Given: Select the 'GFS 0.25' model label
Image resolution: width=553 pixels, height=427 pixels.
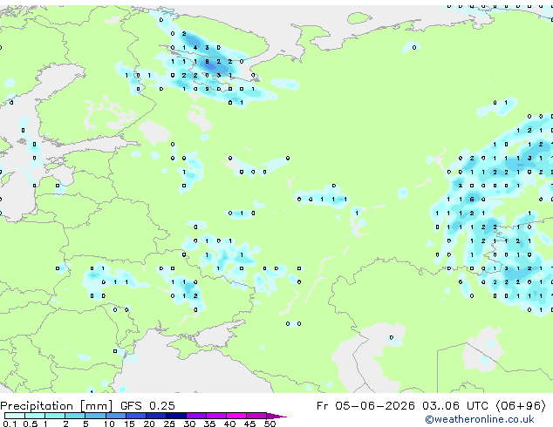Looking at the screenshot, I should [x=147, y=405].
